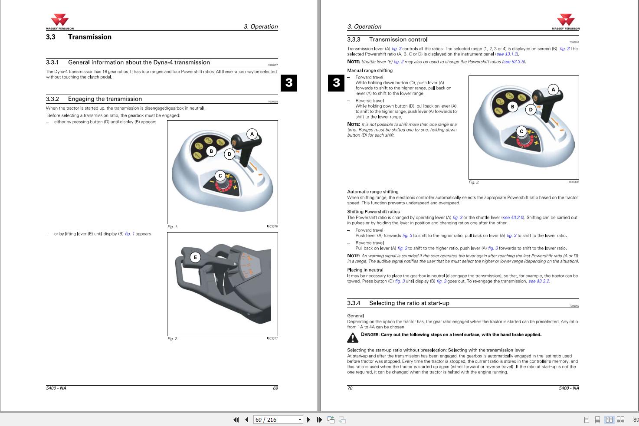Viewport: 639px width, 426px height.
Task: Go to the next page
Action: pyautogui.click(x=308, y=419)
